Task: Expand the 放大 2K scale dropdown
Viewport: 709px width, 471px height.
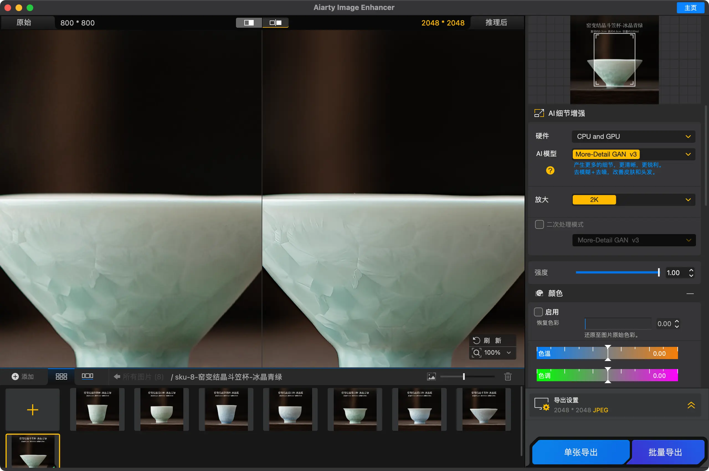Action: pos(633,200)
